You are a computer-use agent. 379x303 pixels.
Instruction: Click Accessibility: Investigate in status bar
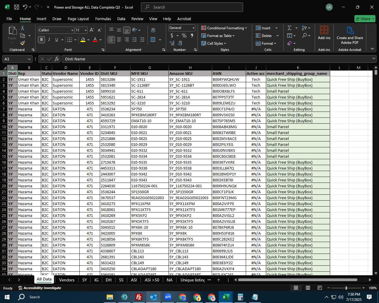(39, 288)
